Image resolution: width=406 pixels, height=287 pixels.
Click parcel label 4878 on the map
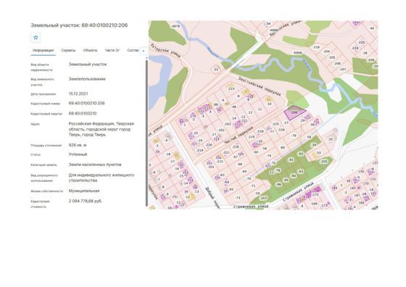(175, 26)
